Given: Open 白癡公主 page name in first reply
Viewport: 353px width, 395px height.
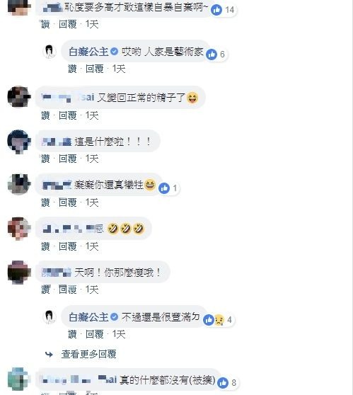Looking at the screenshot, I should (x=88, y=52).
